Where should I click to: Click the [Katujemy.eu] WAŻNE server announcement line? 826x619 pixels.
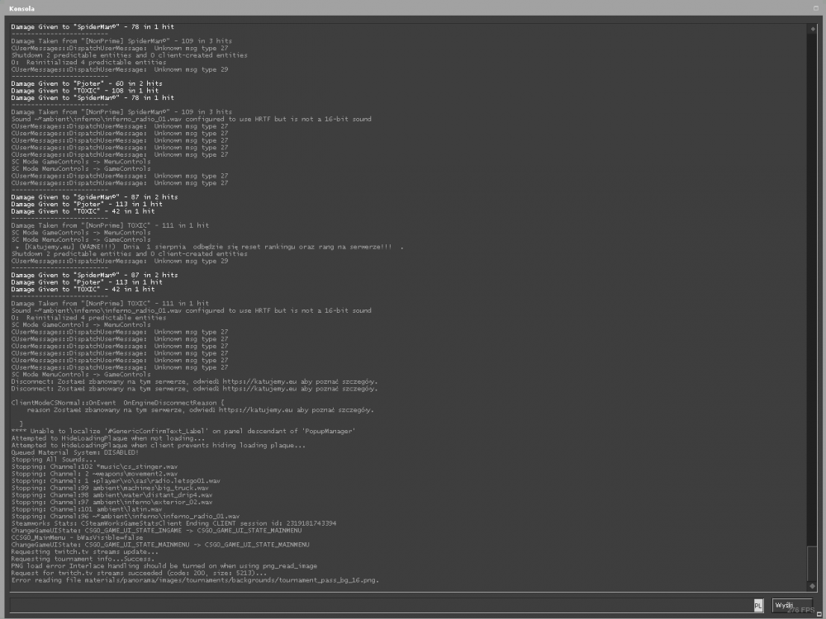[x=209, y=246]
